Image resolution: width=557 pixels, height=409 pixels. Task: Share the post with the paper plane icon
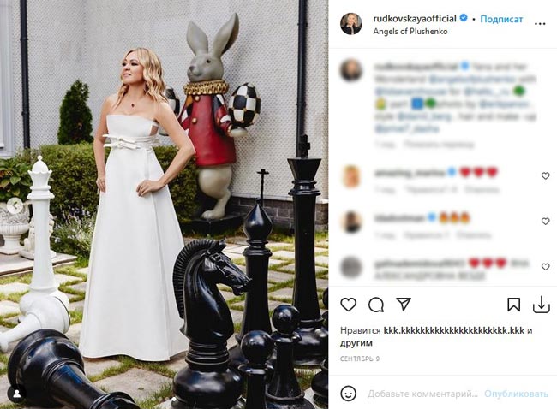pos(402,305)
